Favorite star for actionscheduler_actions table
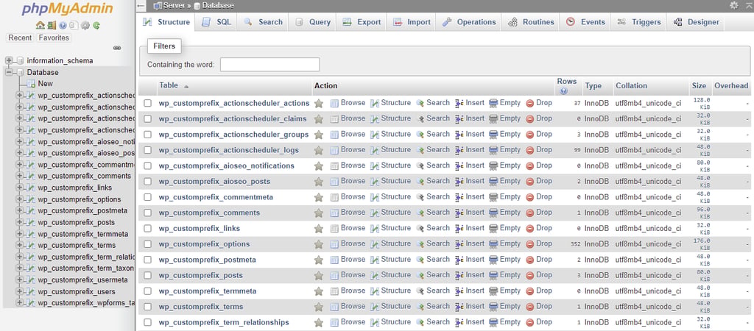 (318, 103)
